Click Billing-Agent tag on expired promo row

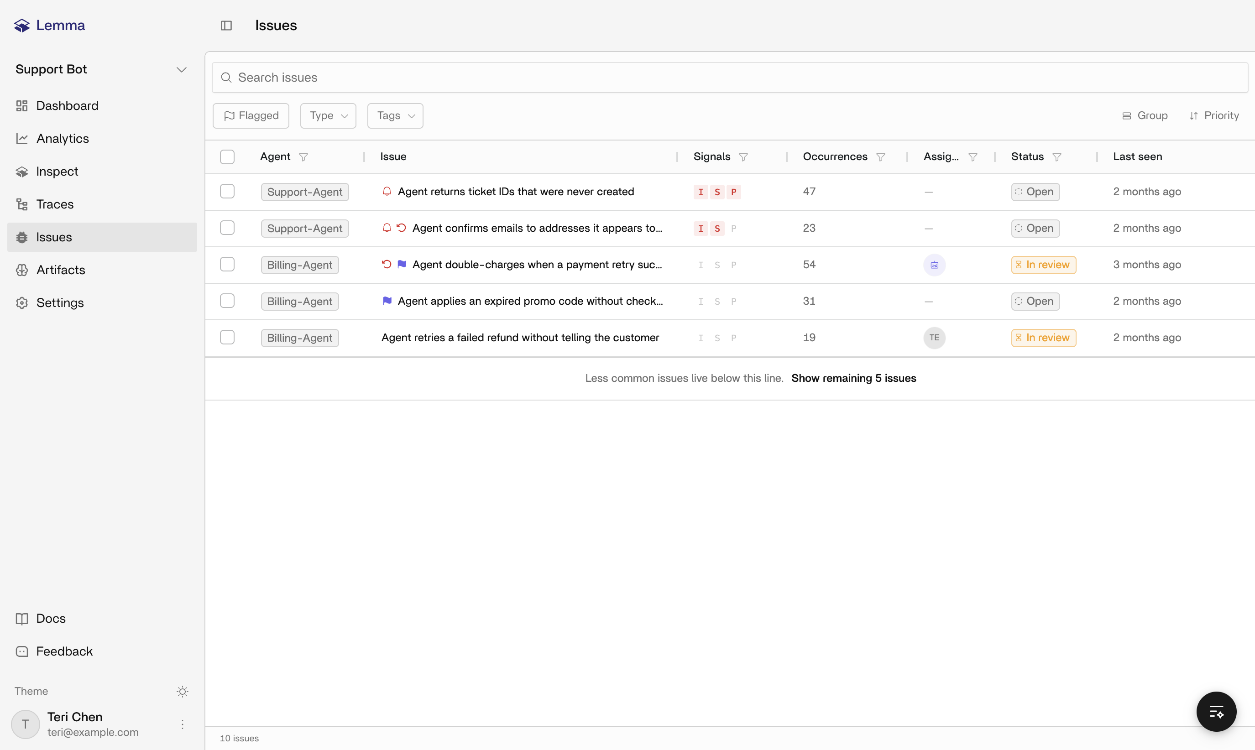[x=300, y=301]
